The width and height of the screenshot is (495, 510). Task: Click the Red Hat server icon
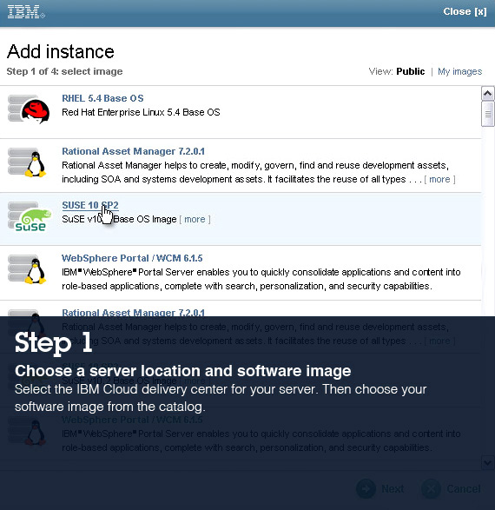click(x=29, y=109)
